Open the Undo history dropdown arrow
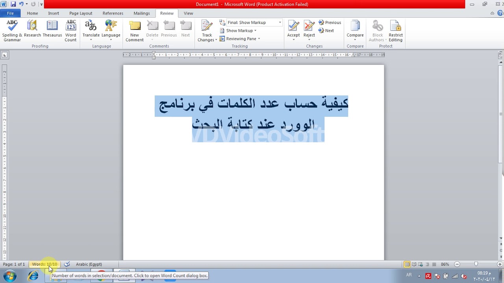504x283 pixels. tap(26, 4)
